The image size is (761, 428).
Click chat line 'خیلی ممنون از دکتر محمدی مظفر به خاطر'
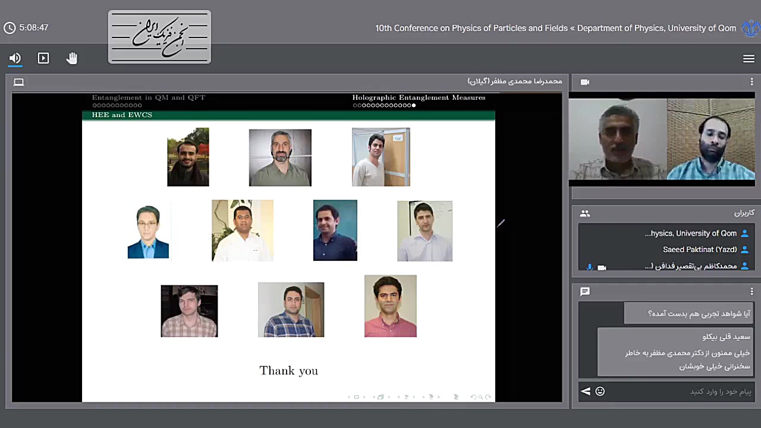point(688,353)
